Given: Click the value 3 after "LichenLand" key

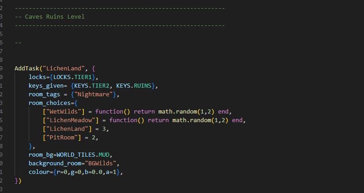Looking at the screenshot, I should pyautogui.click(x=104, y=129).
